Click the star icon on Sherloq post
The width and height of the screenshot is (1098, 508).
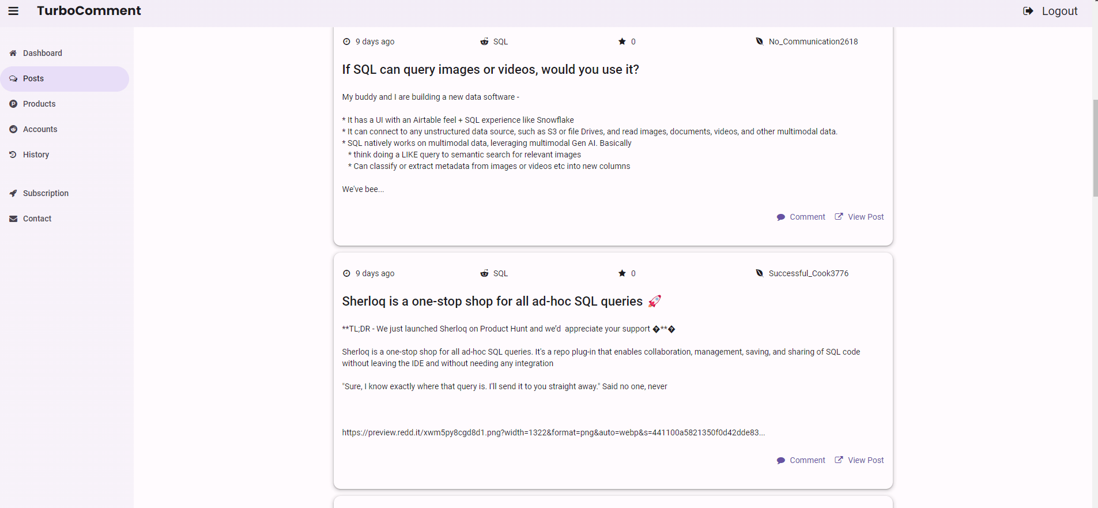click(x=622, y=273)
